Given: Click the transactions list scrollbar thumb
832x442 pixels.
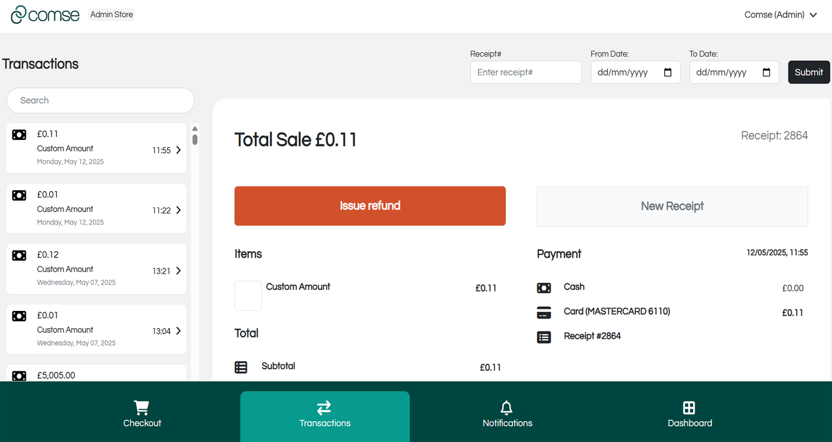Looking at the screenshot, I should point(195,139).
